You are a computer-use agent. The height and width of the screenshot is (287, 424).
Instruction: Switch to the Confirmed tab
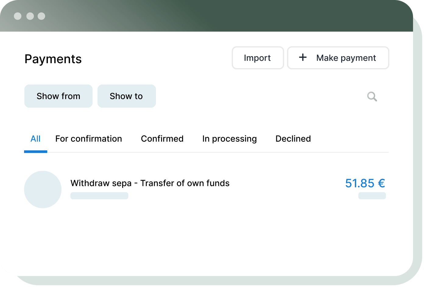pyautogui.click(x=162, y=139)
